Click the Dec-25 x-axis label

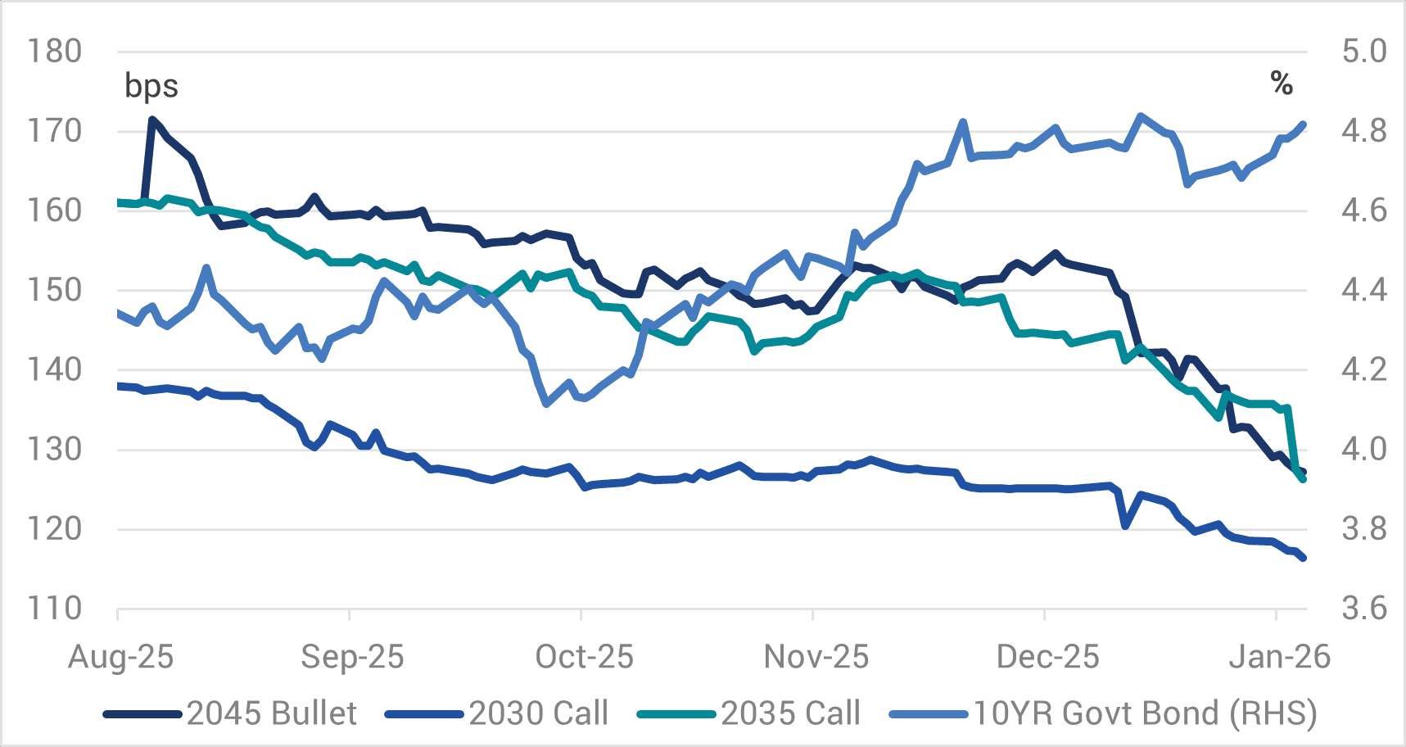click(x=1047, y=657)
